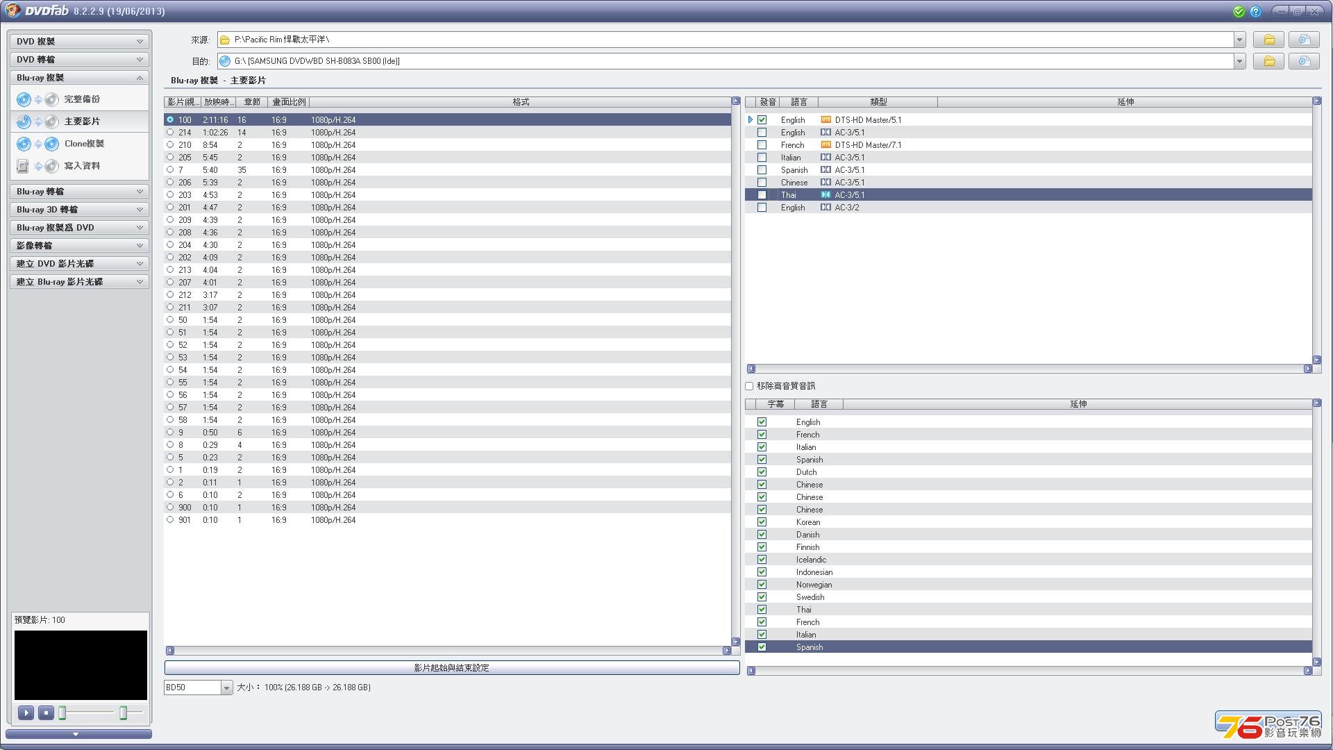Expand the Blu-ray 複製為 DVD section
The width and height of the screenshot is (1333, 750).
[x=79, y=227]
